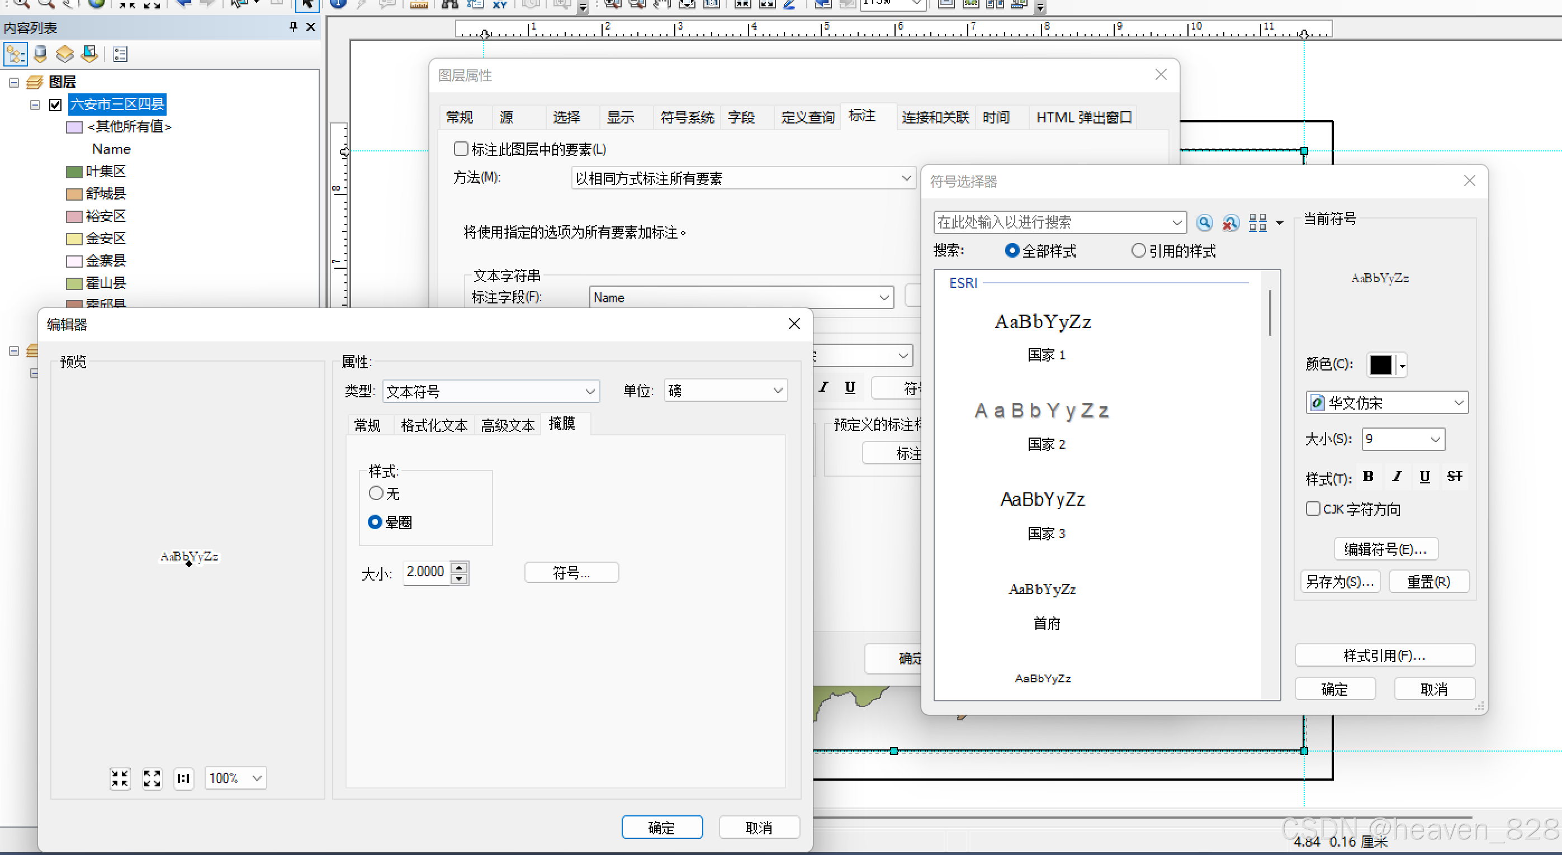Switch to the 符号系统 tab
Screen dimensions: 1562x855
pos(687,117)
